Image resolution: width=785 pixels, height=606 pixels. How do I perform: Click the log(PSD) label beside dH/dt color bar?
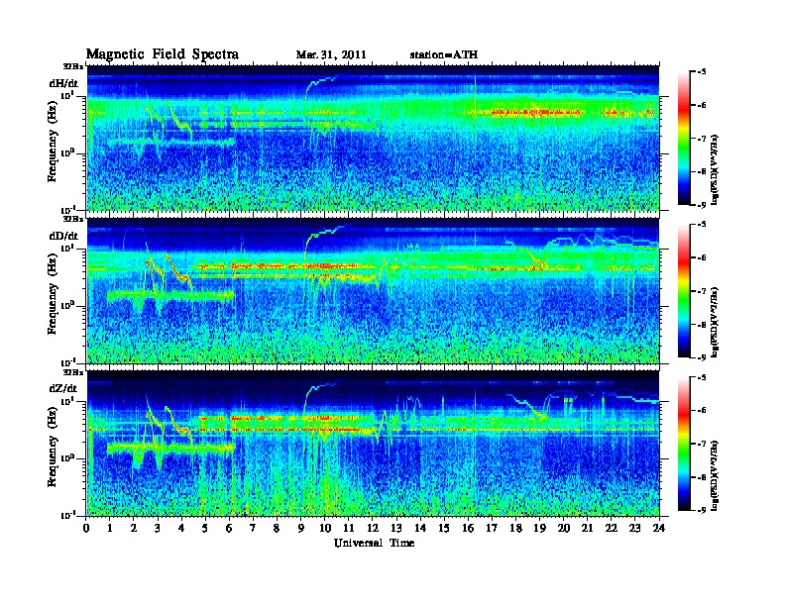pyautogui.click(x=715, y=169)
